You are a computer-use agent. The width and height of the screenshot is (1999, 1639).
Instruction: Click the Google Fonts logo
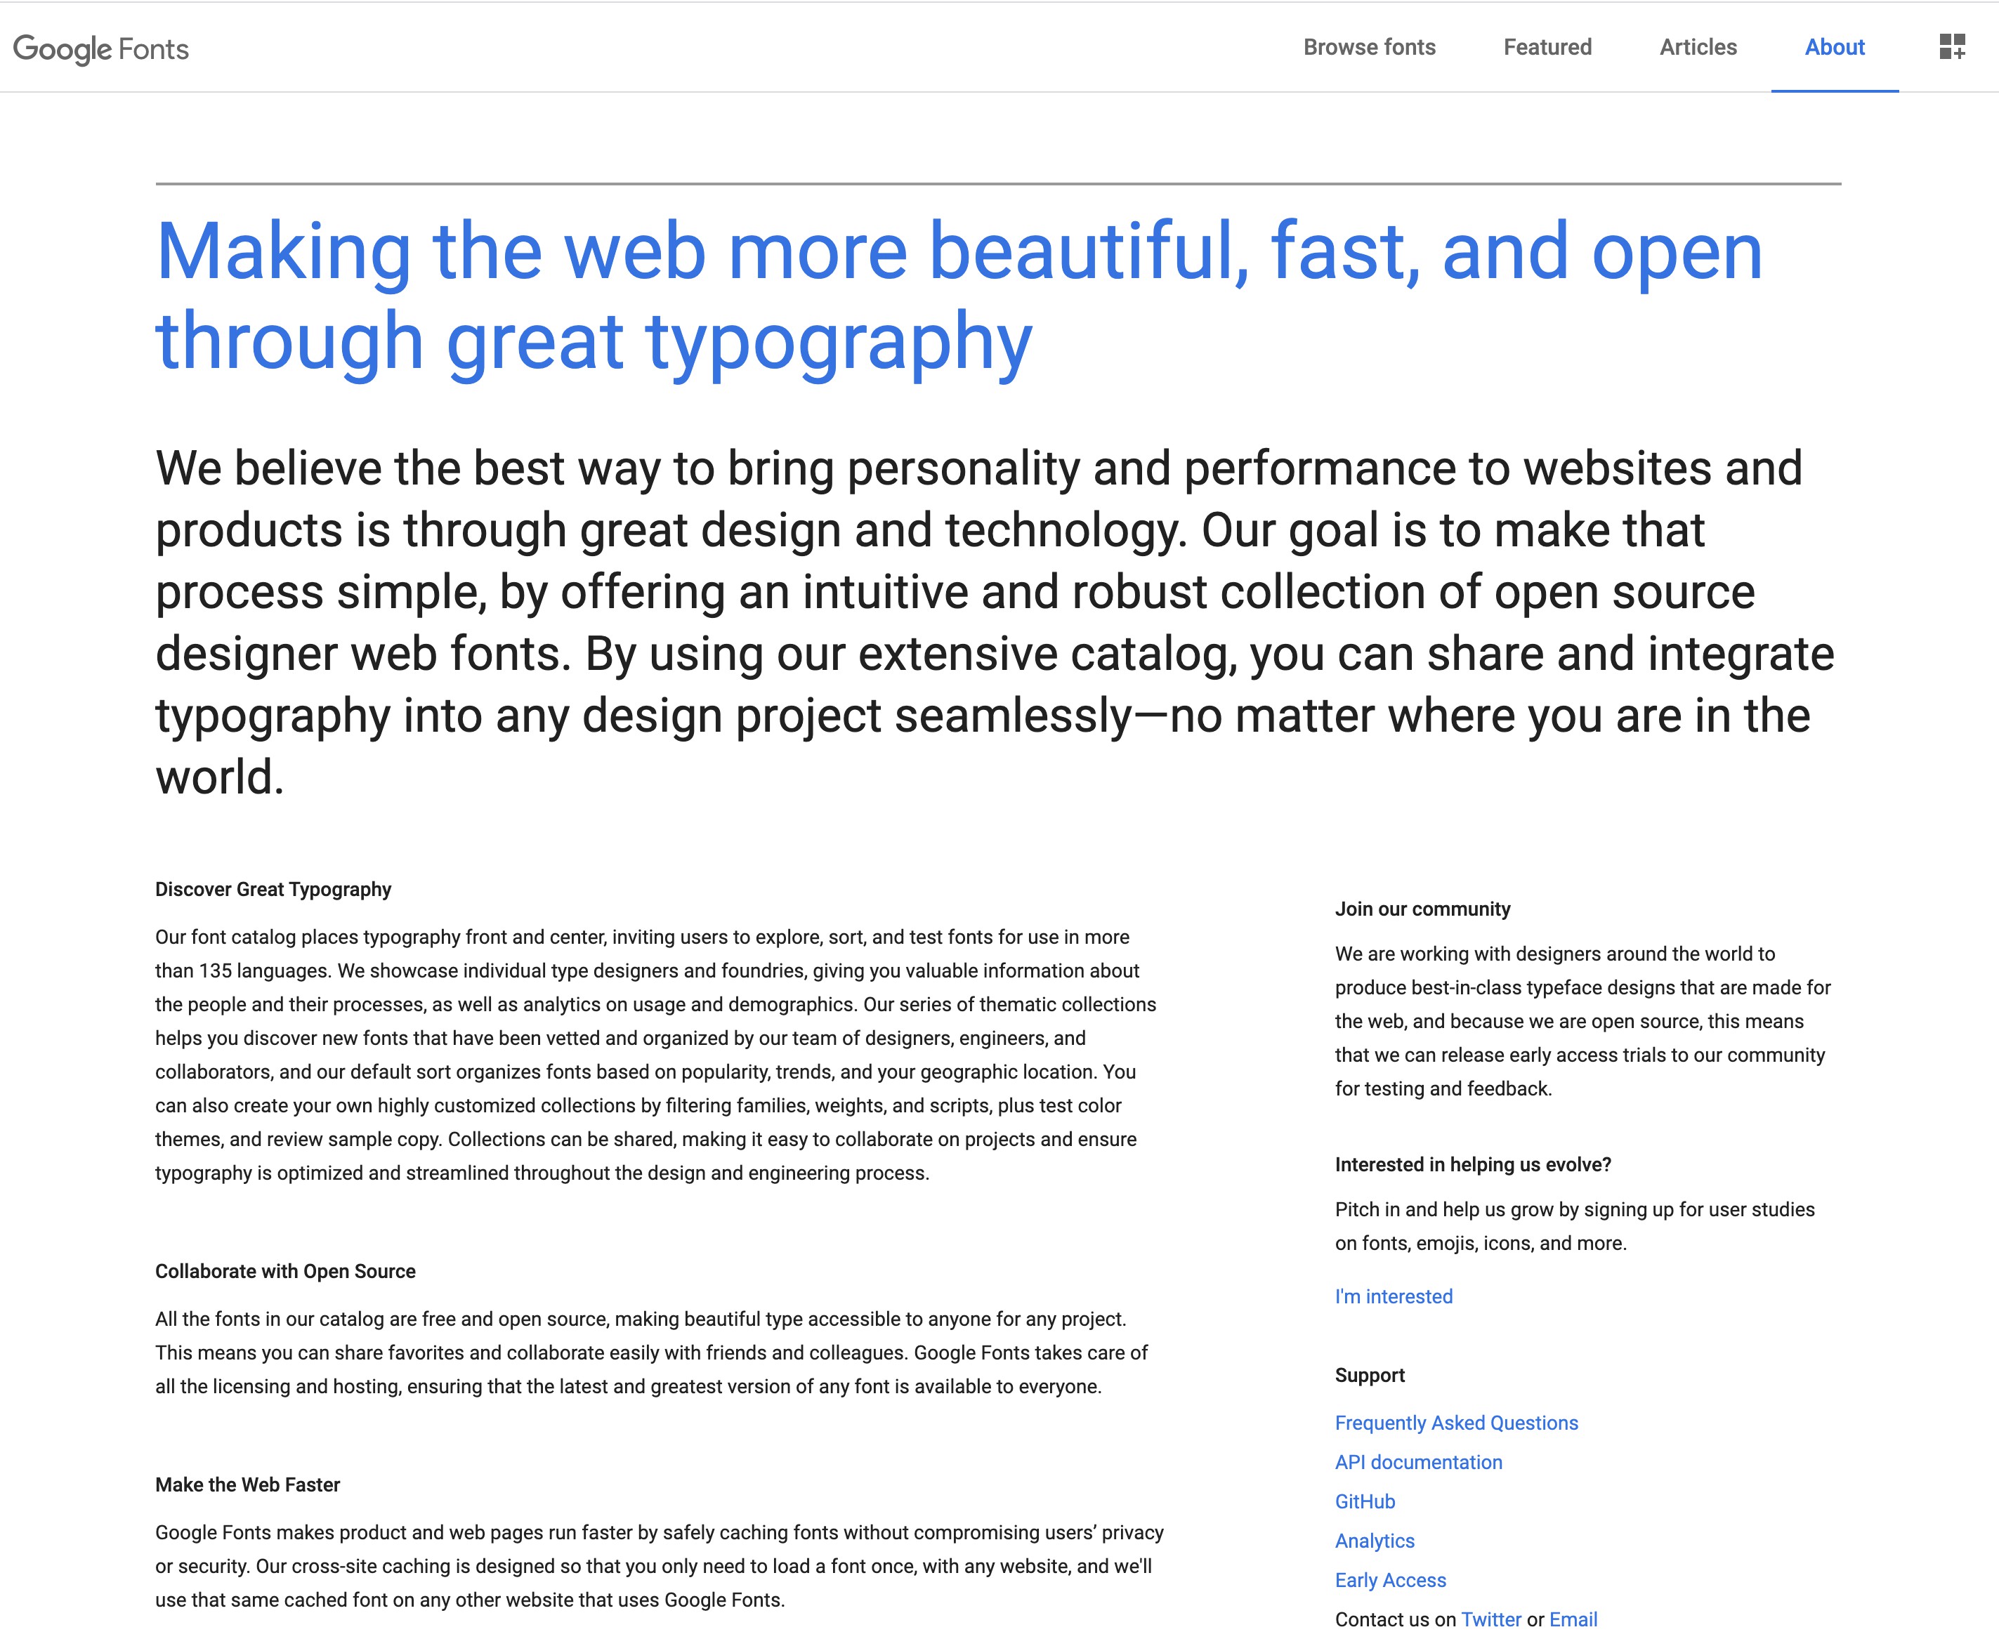(x=101, y=48)
